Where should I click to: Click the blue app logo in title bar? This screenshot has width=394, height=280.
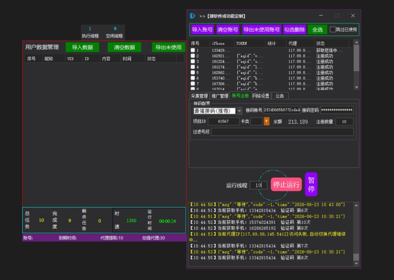192,16
